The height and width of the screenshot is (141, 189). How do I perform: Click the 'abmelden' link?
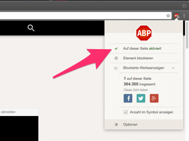8,112
